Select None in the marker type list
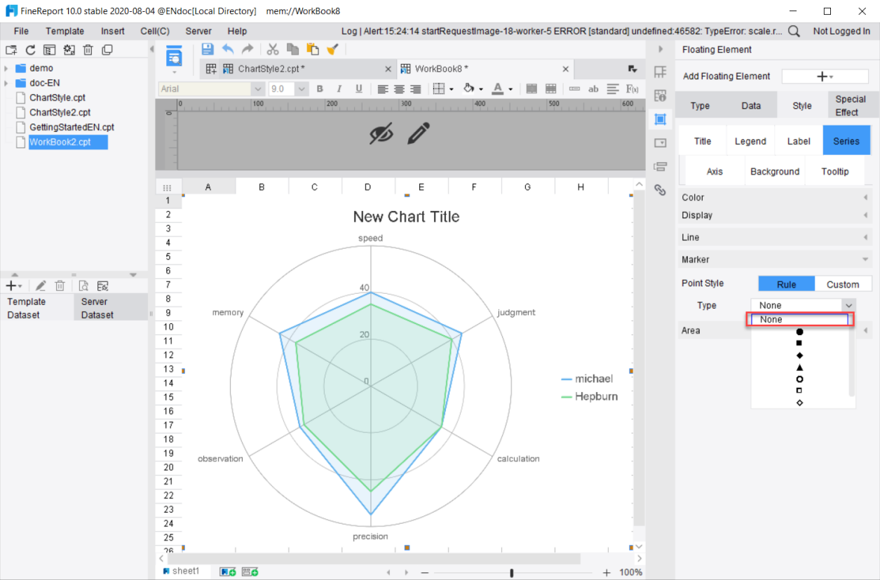The width and height of the screenshot is (880, 580). click(800, 320)
